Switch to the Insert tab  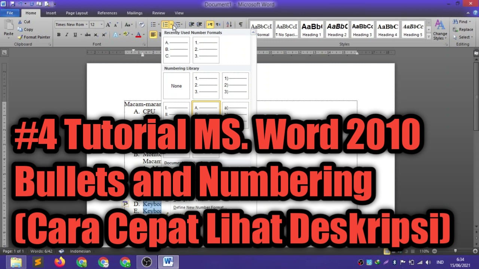51,13
